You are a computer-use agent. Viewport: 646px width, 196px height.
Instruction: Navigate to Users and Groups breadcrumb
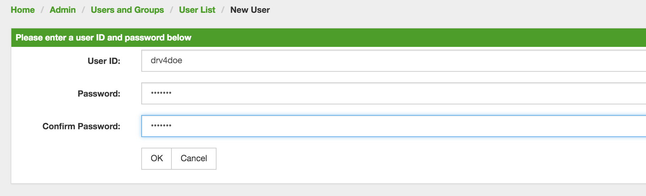click(127, 10)
